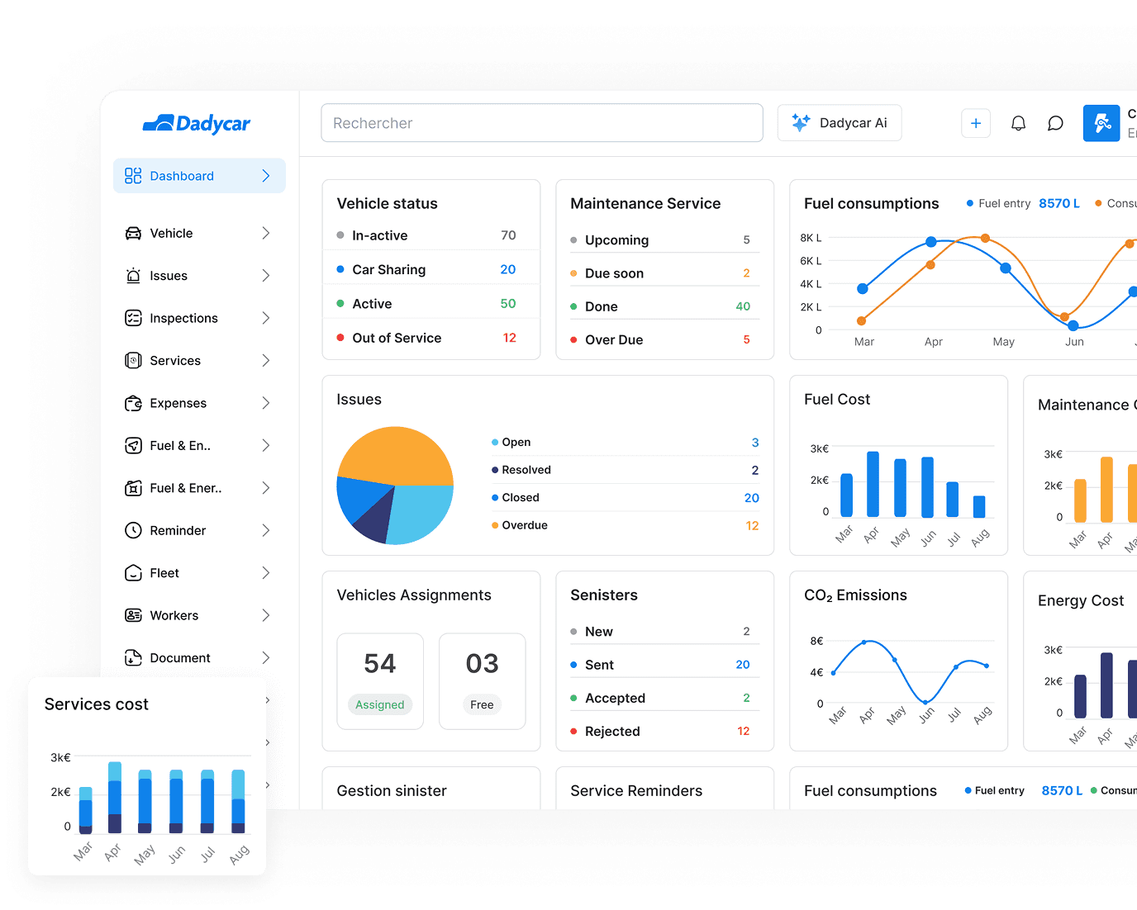This screenshot has height=910, width=1137.
Task: Click the plus add button in header
Action: tap(976, 123)
